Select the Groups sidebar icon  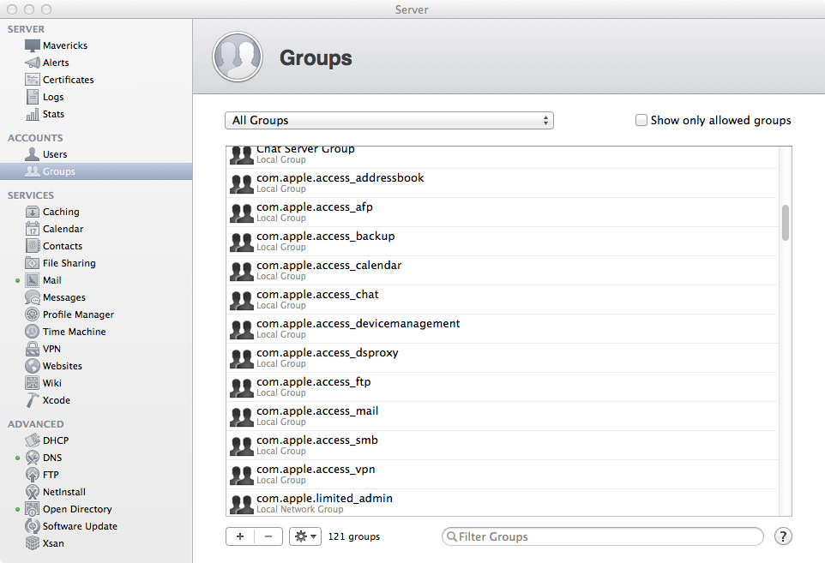(x=32, y=171)
